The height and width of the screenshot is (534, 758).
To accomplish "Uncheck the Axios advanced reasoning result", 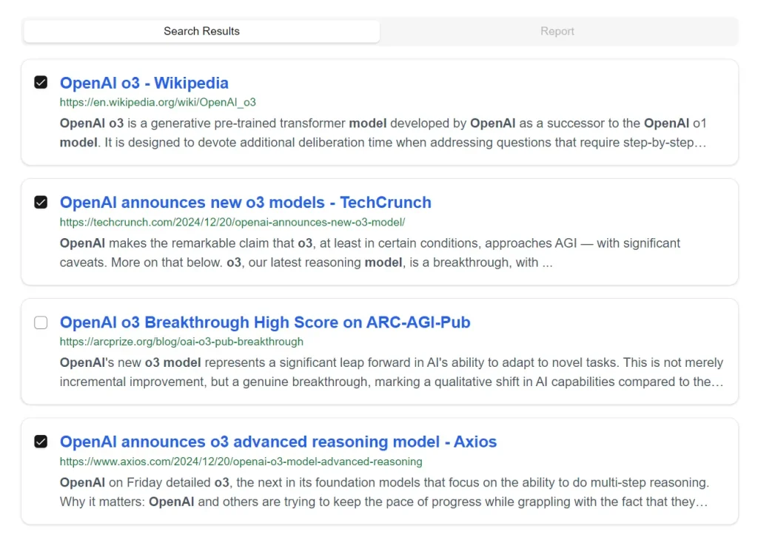I will coord(41,442).
